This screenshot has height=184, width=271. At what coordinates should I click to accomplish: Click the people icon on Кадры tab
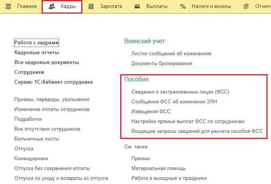point(52,6)
